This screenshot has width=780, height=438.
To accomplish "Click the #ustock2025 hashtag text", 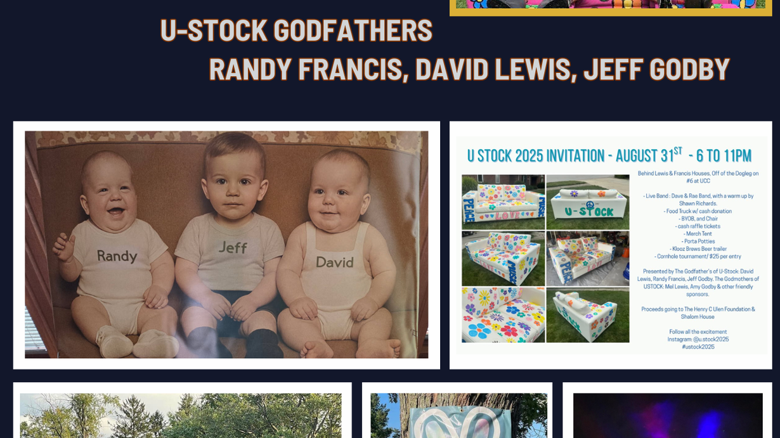I will [x=698, y=347].
